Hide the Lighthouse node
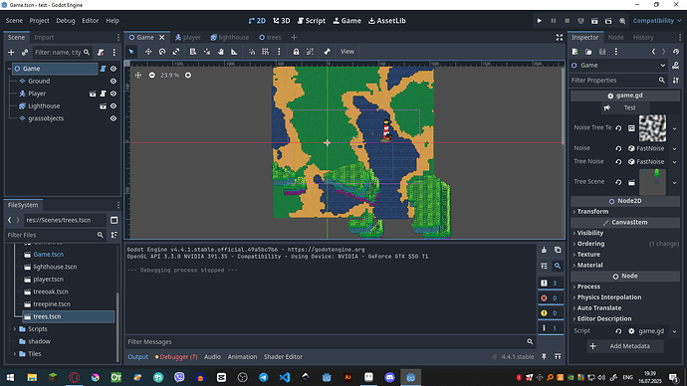Viewport: 687px width, 386px height. point(114,105)
